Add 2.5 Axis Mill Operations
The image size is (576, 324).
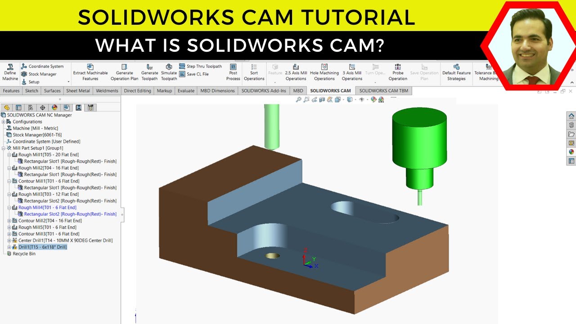tap(296, 72)
